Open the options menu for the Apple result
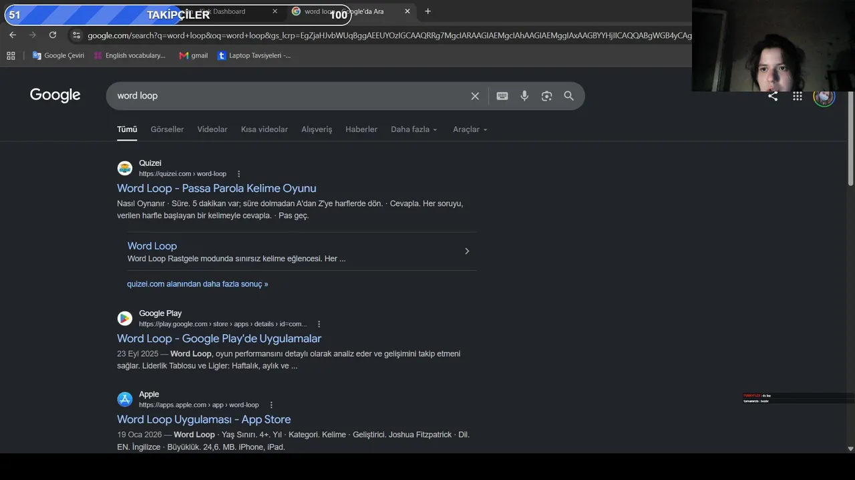 click(x=271, y=405)
